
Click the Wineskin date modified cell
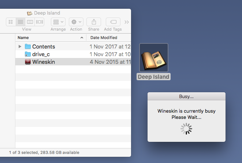110,62
